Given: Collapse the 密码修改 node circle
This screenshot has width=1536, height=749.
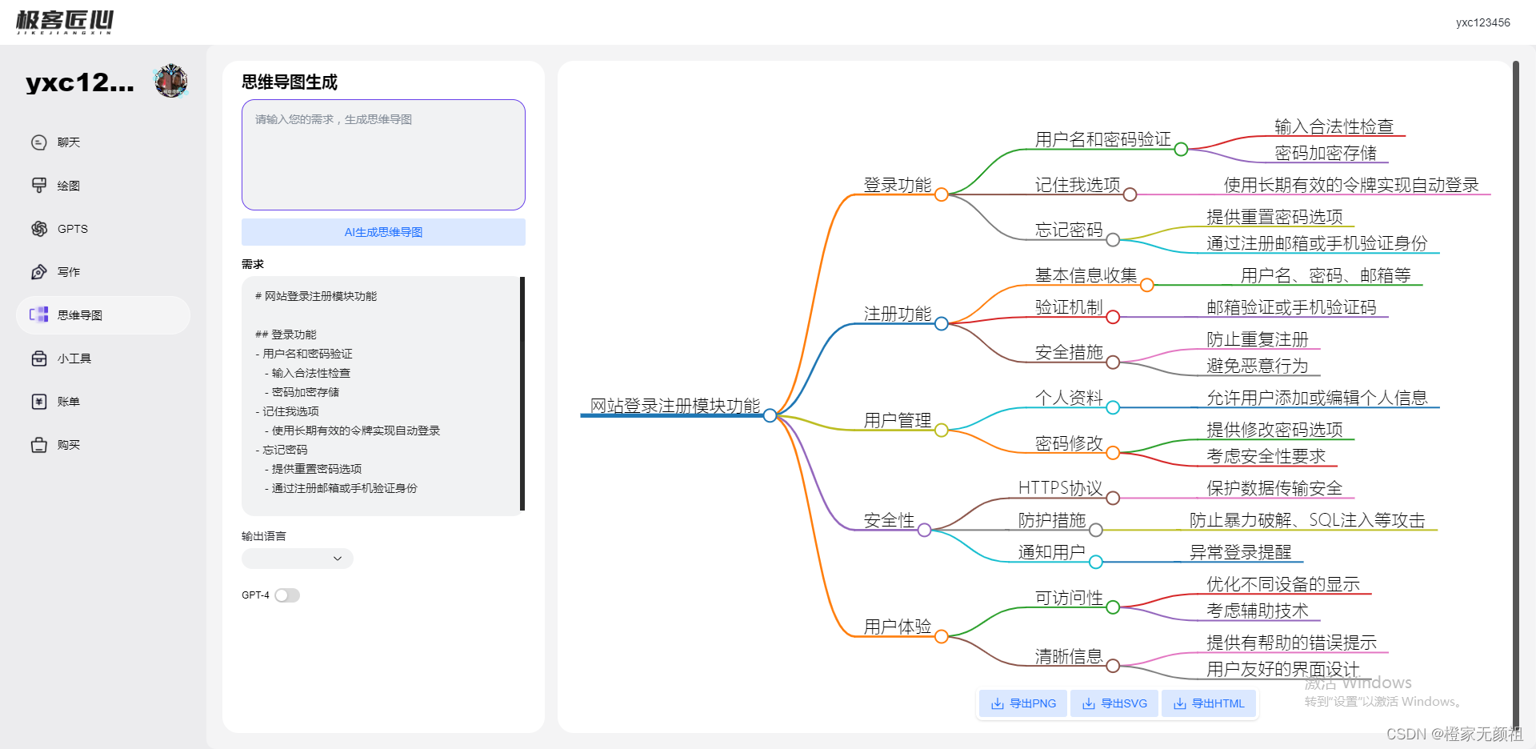Looking at the screenshot, I should click(1113, 453).
